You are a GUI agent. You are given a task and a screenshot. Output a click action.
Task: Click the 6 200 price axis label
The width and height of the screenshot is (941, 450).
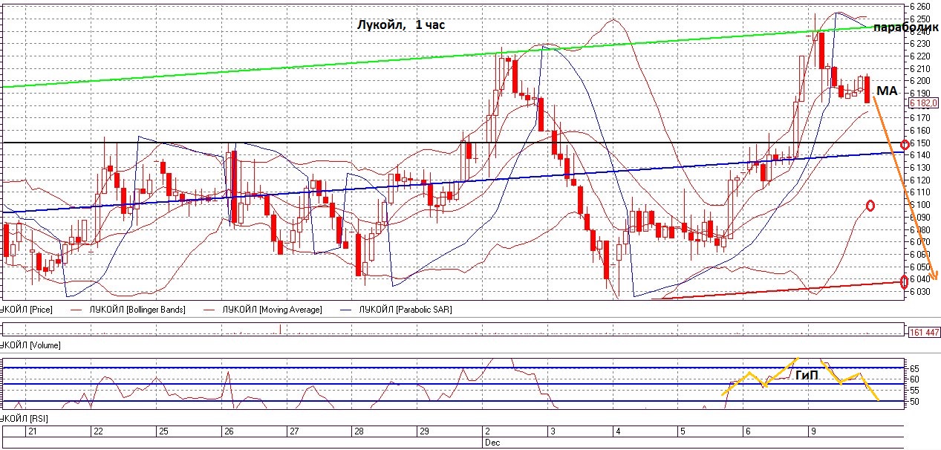pyautogui.click(x=922, y=80)
